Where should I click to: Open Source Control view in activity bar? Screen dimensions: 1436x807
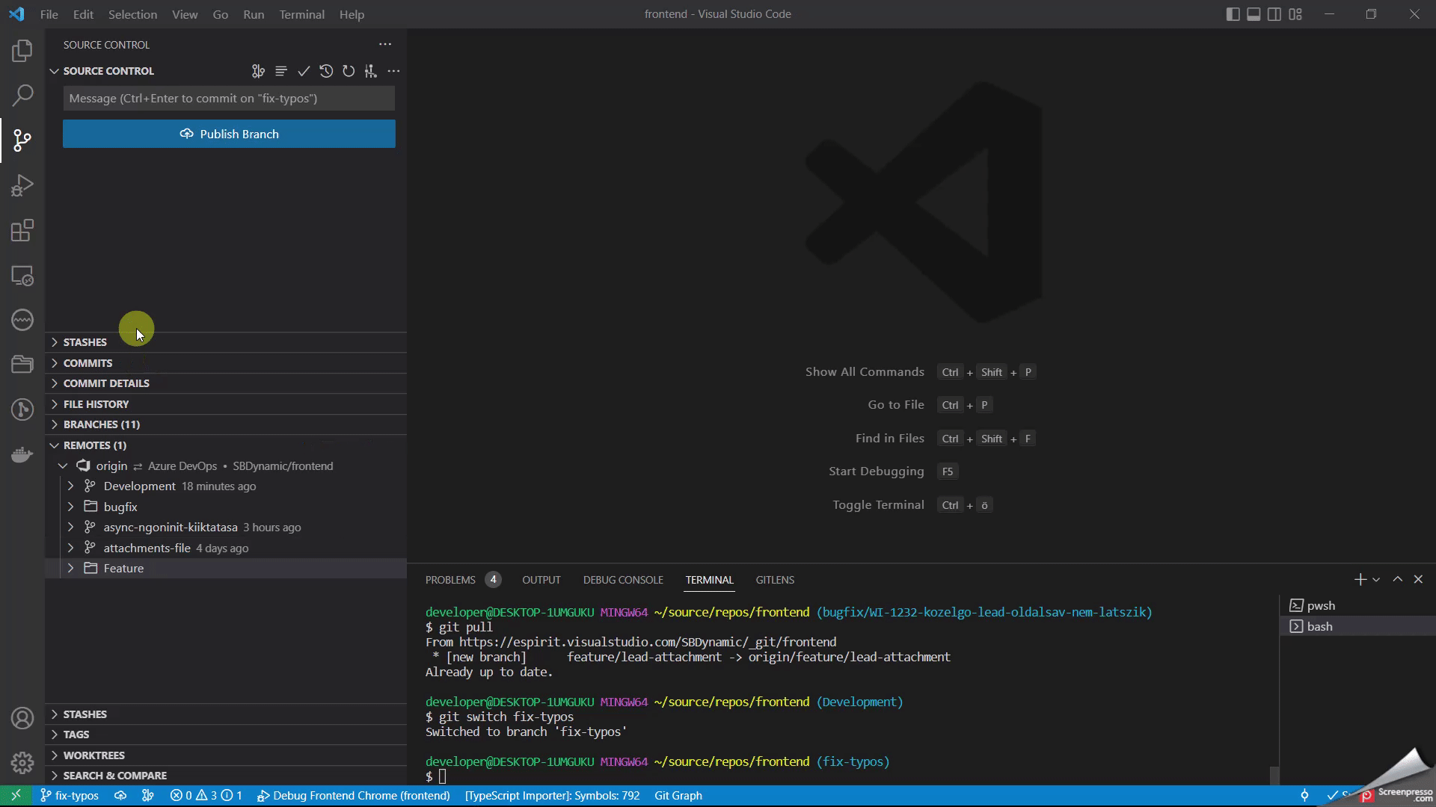click(x=22, y=140)
